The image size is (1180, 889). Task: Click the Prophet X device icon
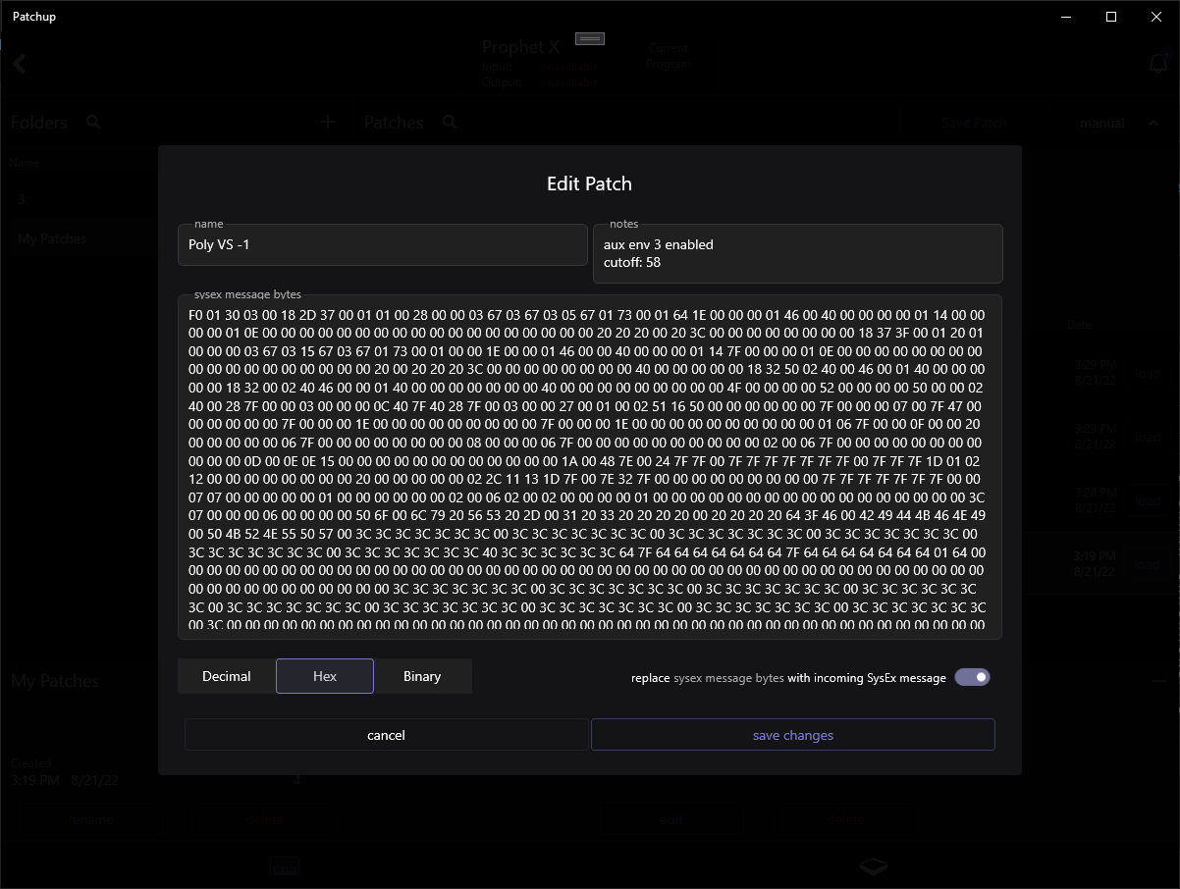point(590,39)
